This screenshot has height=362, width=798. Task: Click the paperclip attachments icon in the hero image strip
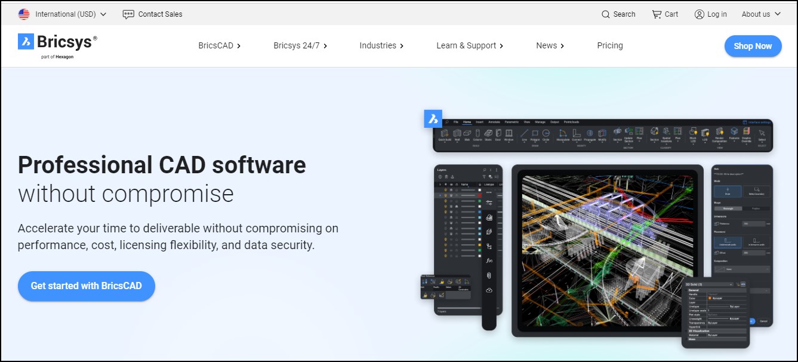[489, 275]
